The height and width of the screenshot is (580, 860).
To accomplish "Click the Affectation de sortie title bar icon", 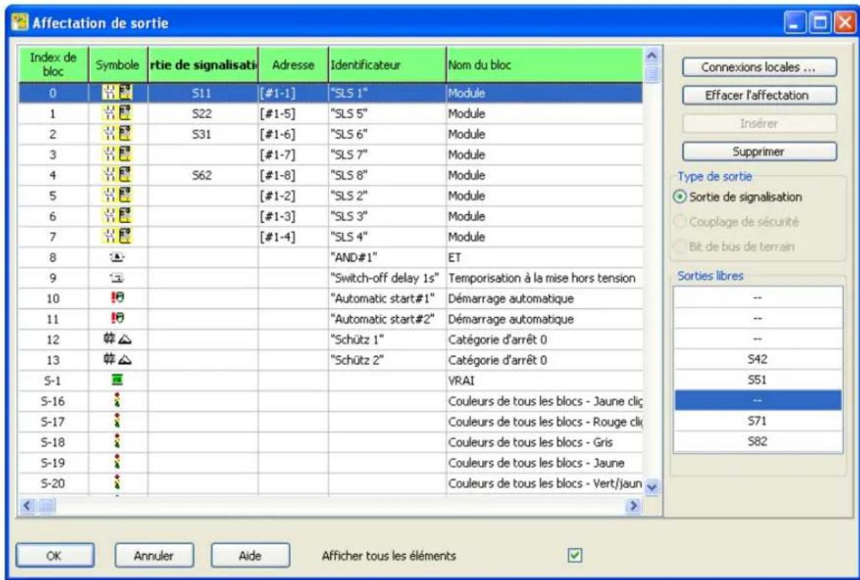I will point(20,22).
